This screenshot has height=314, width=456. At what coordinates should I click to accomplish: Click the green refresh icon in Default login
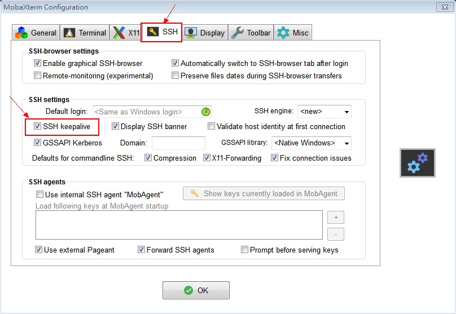click(205, 112)
